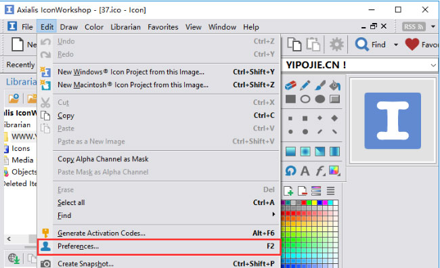Viewport: 440px width, 268px height.
Task: Select the Eraser tool
Action: click(290, 85)
